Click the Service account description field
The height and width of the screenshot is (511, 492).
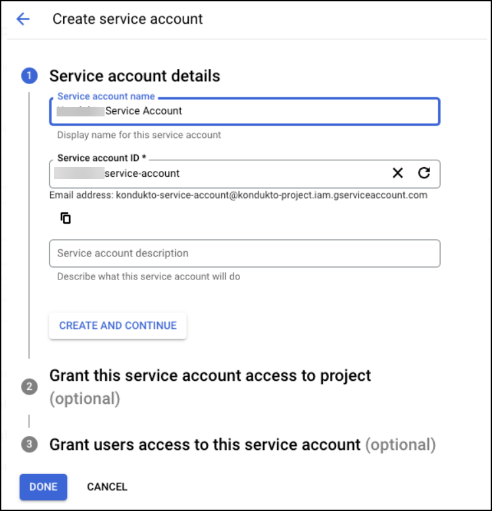click(244, 253)
